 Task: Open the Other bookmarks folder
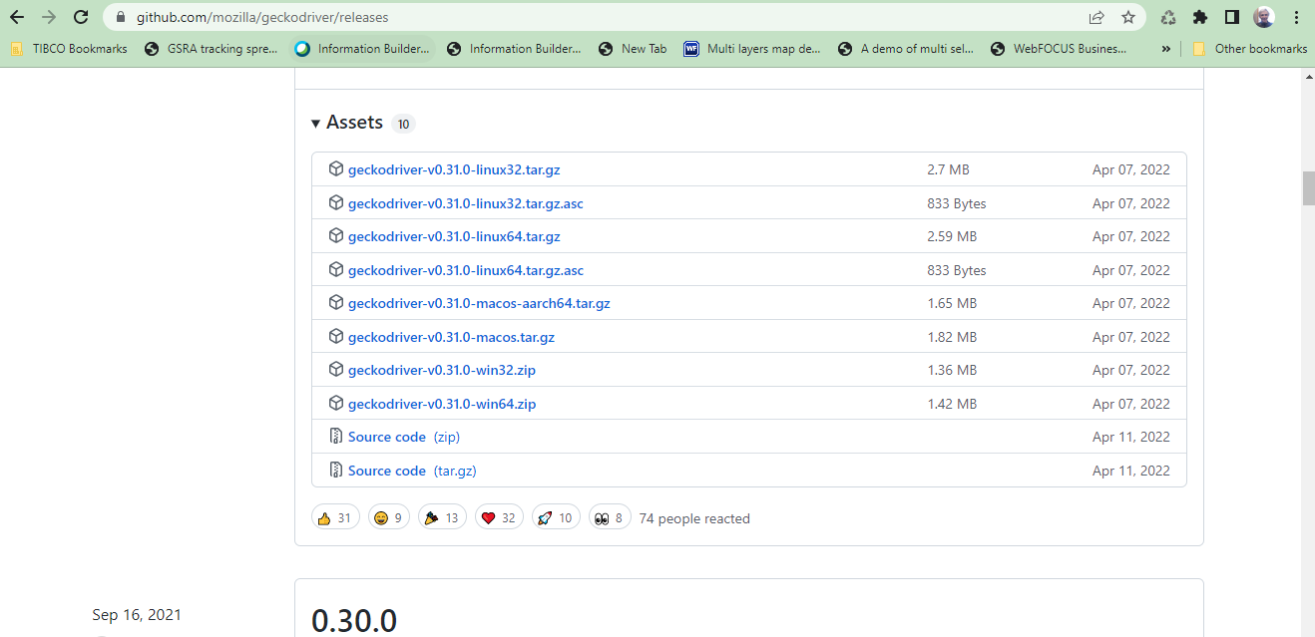(x=1250, y=48)
